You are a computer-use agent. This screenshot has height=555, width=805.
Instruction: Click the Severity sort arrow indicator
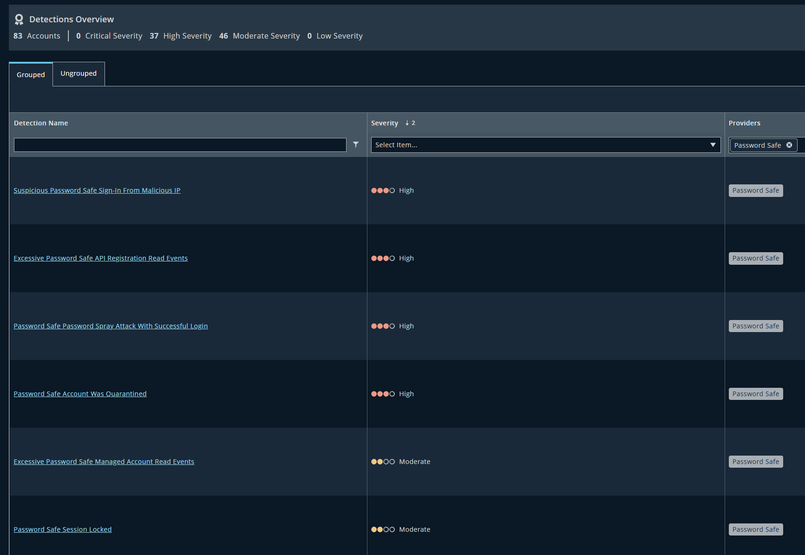[407, 123]
